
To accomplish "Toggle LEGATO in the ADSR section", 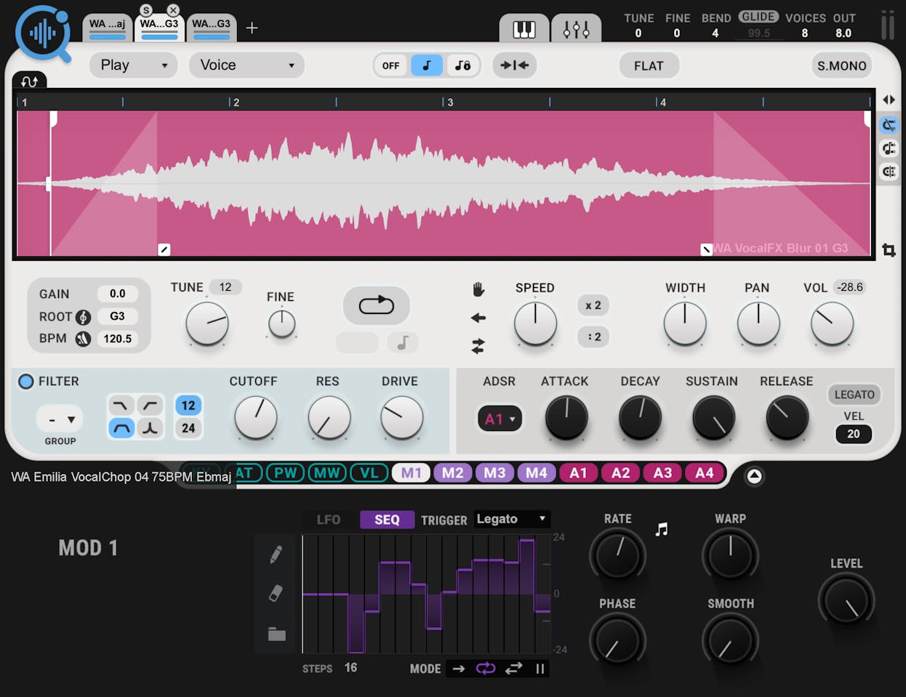I will 854,395.
